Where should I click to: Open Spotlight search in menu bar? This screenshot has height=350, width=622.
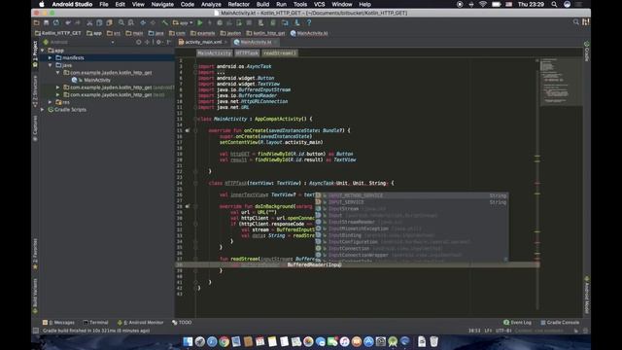pyautogui.click(x=554, y=4)
